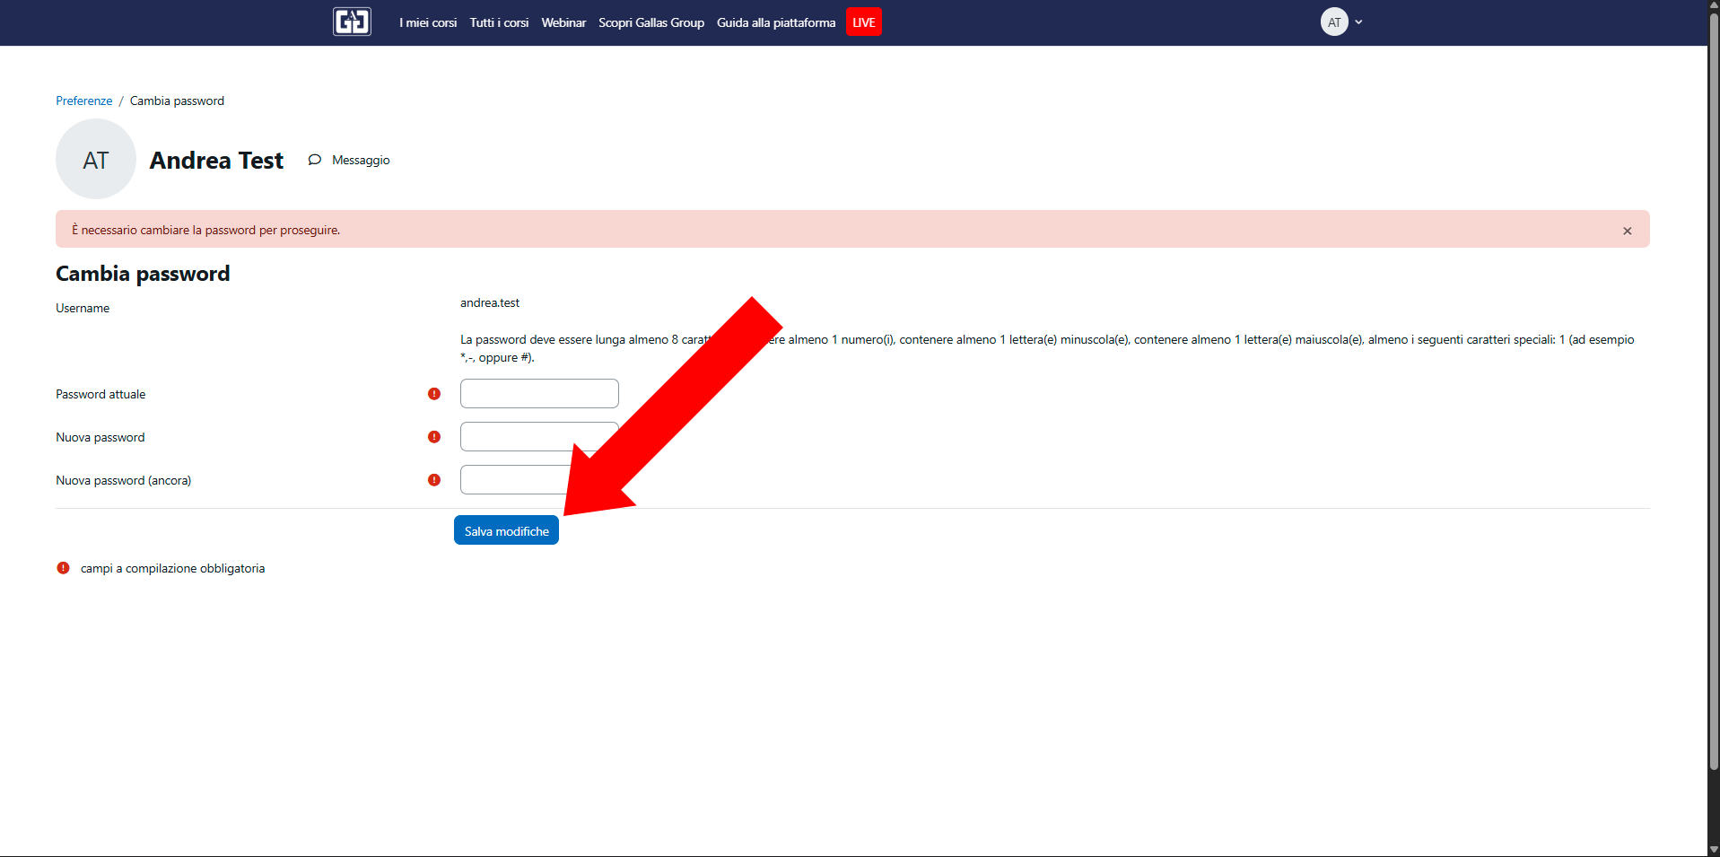
Task: Follow the Preferenze breadcrumb link
Action: pos(83,101)
